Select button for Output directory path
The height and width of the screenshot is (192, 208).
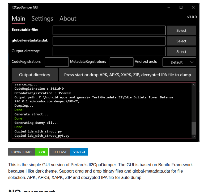click(x=181, y=52)
